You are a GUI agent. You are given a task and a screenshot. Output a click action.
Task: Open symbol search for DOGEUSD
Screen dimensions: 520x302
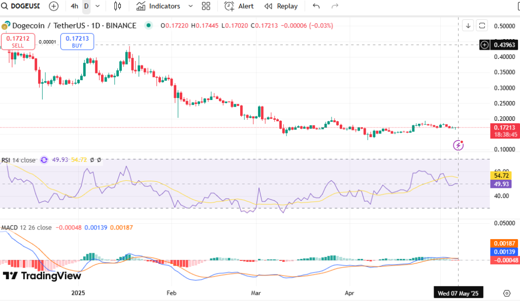point(20,6)
